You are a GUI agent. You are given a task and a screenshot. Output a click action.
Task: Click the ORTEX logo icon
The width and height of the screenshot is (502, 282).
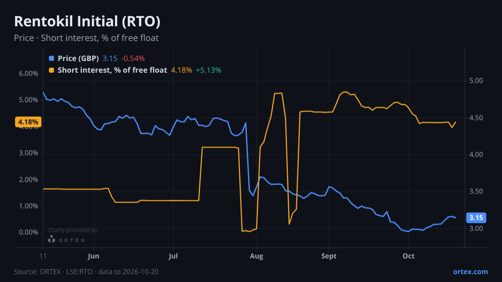point(51,239)
